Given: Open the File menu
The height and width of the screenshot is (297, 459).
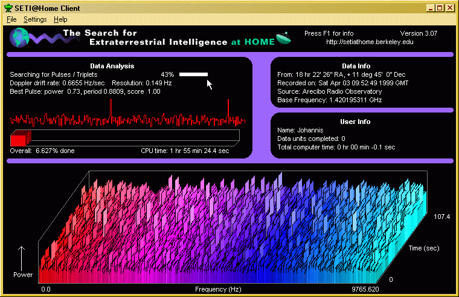Looking at the screenshot, I should [x=11, y=19].
